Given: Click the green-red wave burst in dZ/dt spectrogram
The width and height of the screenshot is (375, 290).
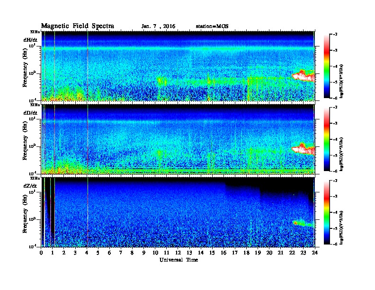Looking at the screenshot, I should [x=303, y=223].
